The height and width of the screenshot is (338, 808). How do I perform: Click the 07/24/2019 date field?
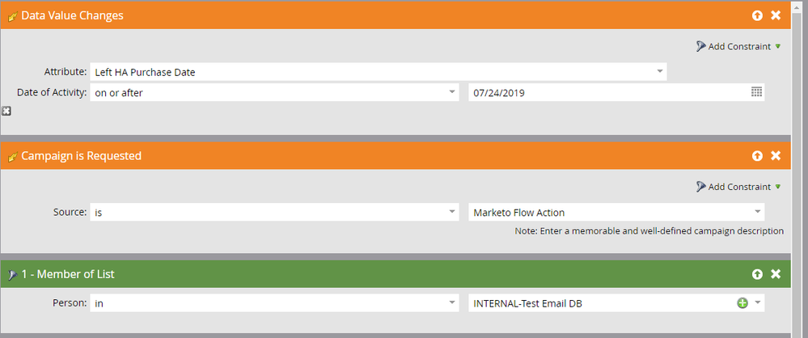[x=608, y=93]
